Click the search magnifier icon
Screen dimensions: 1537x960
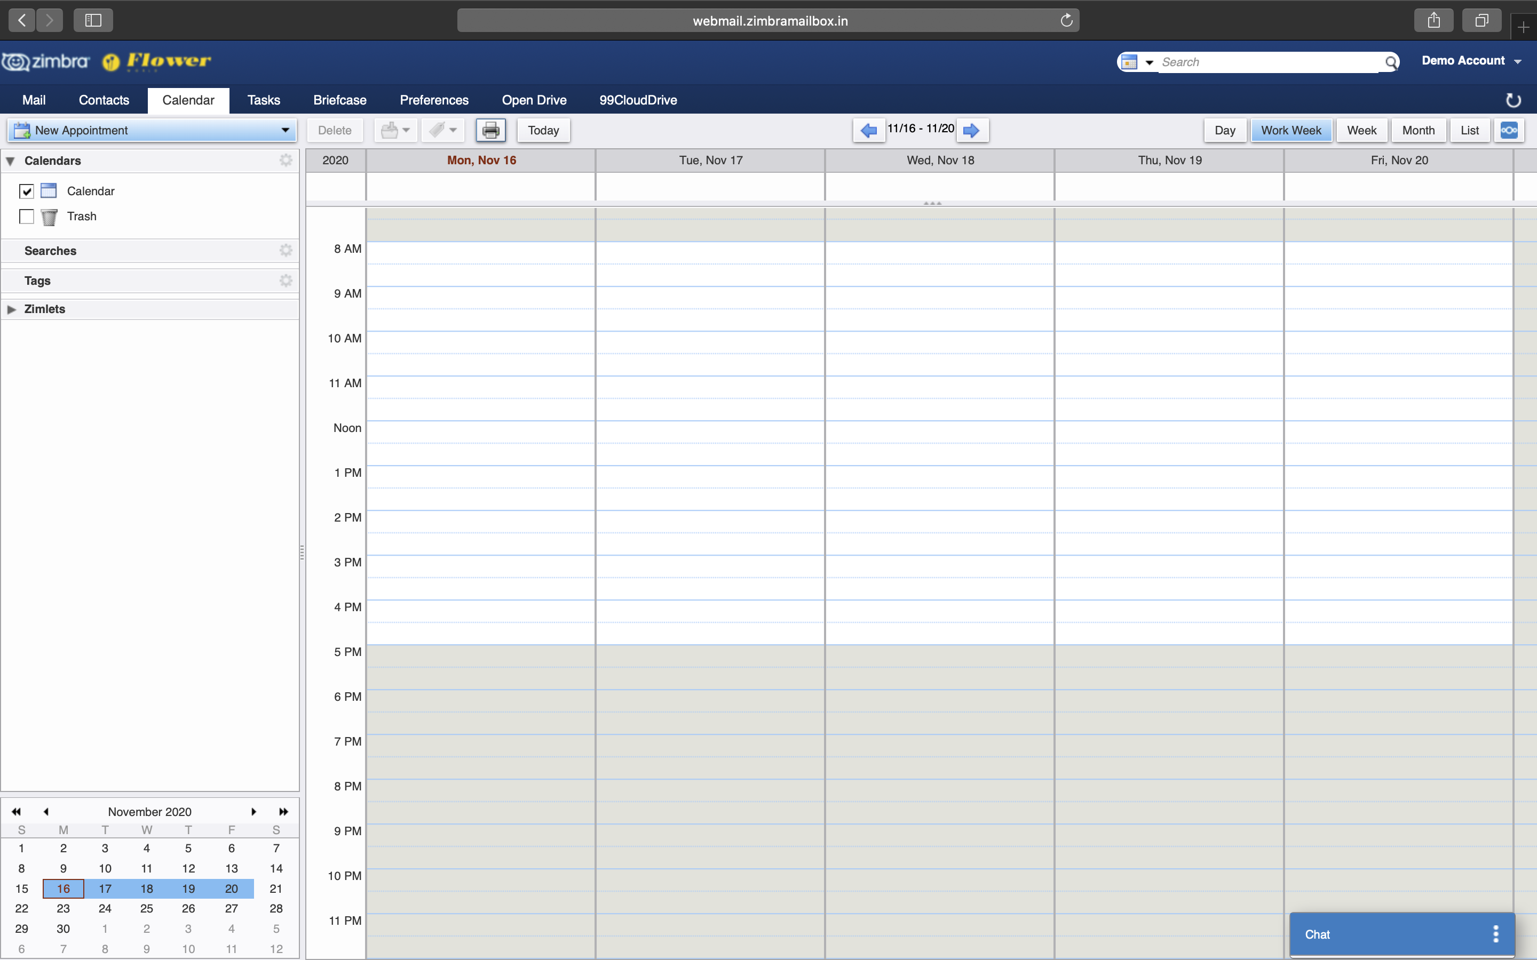(1391, 62)
